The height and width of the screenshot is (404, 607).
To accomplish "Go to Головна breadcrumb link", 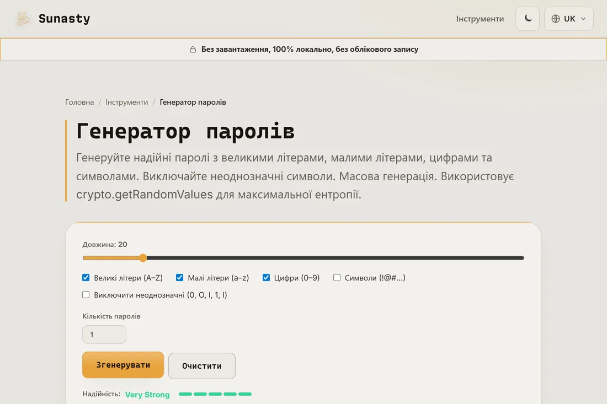I will (79, 102).
